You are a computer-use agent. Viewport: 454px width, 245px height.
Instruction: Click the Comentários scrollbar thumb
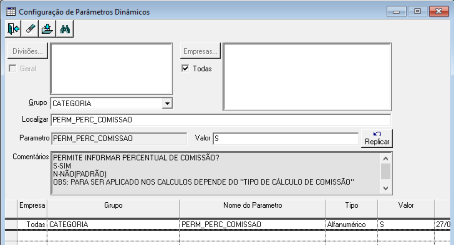tap(385, 171)
